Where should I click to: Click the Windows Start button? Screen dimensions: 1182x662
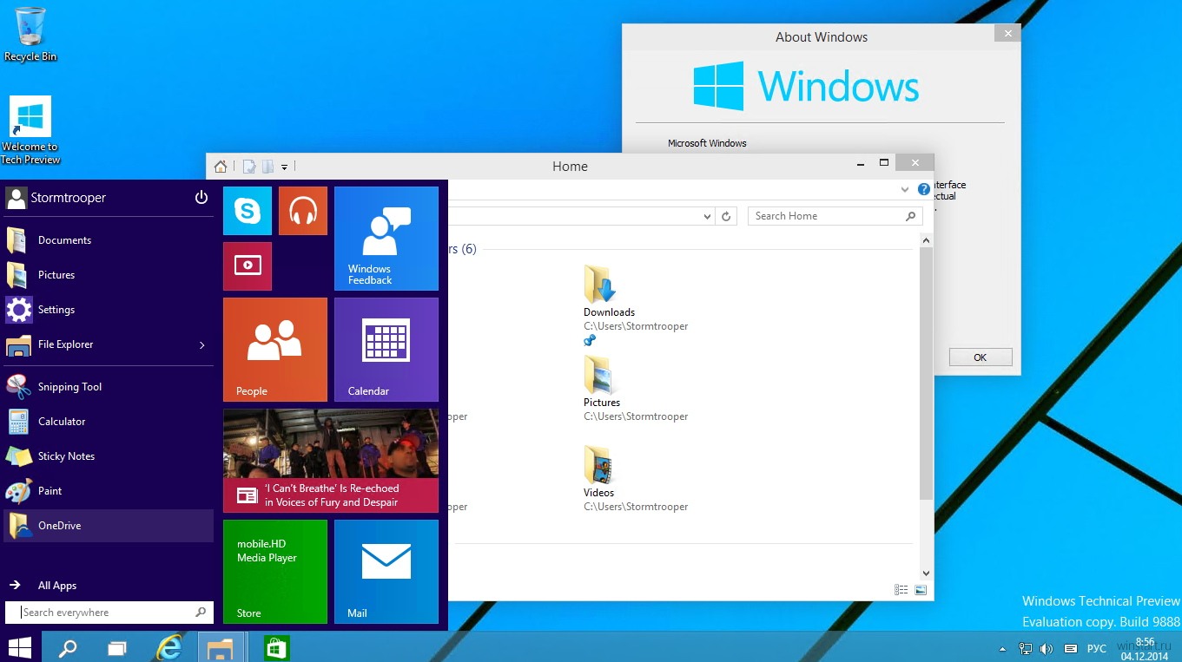20,647
